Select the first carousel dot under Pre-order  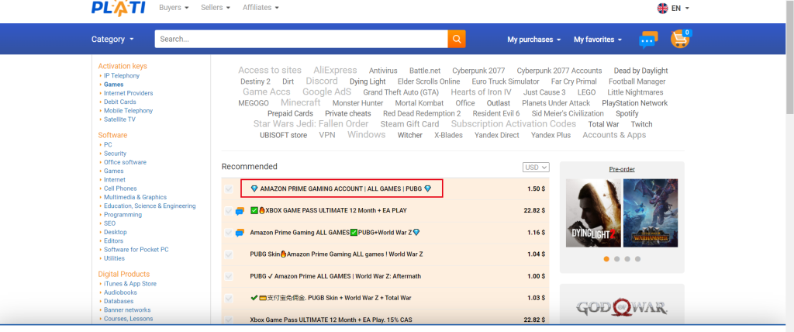point(606,259)
